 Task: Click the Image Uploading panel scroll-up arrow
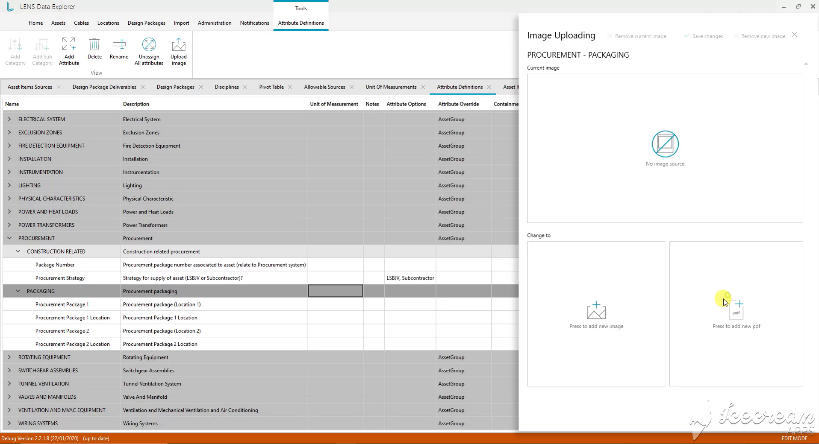[806, 64]
